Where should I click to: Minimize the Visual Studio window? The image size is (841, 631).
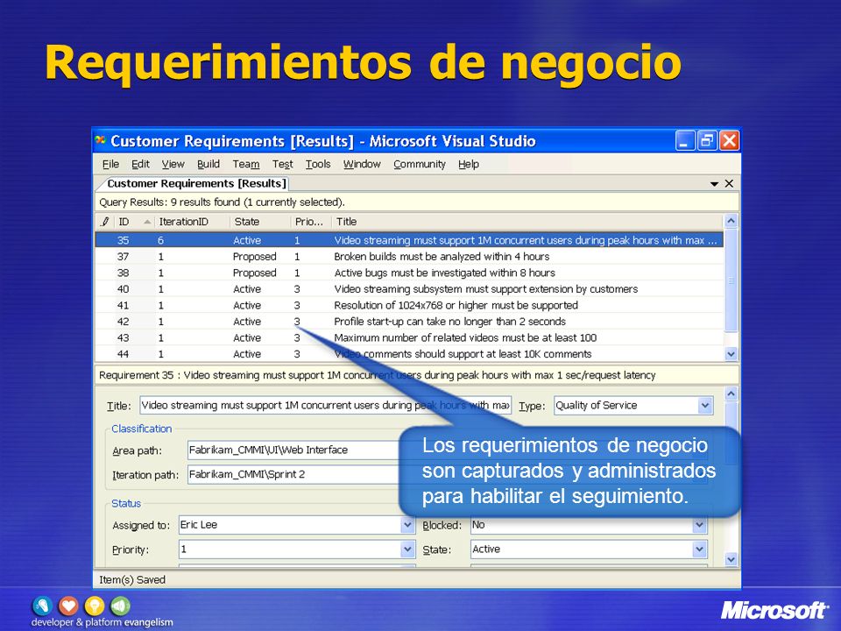tap(685, 141)
